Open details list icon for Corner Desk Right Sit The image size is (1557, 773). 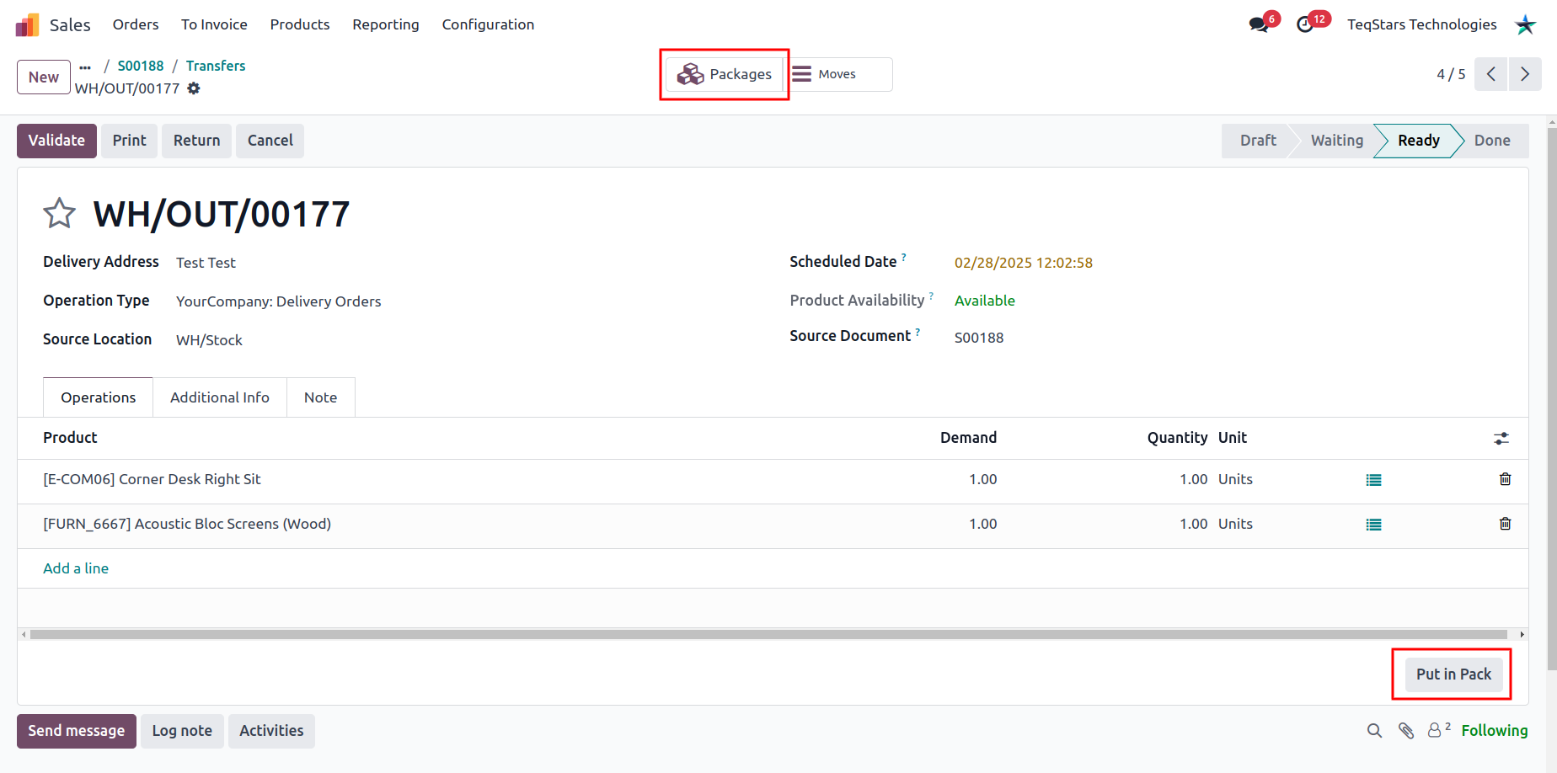click(1373, 480)
